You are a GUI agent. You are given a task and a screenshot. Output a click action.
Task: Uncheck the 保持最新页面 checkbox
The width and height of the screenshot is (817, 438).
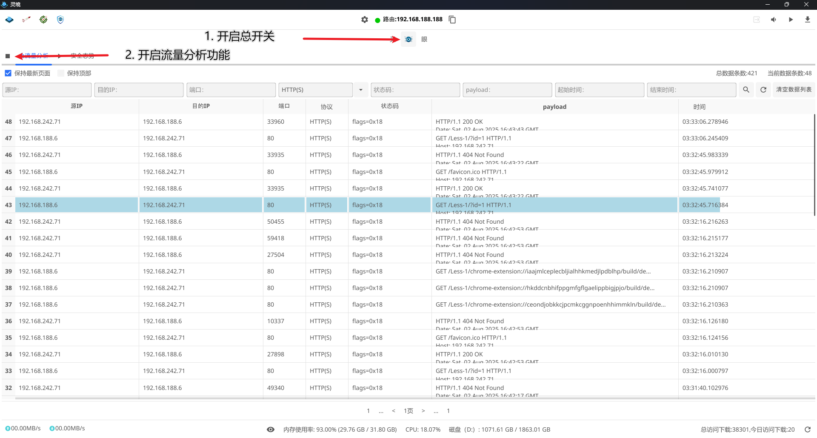coord(8,73)
